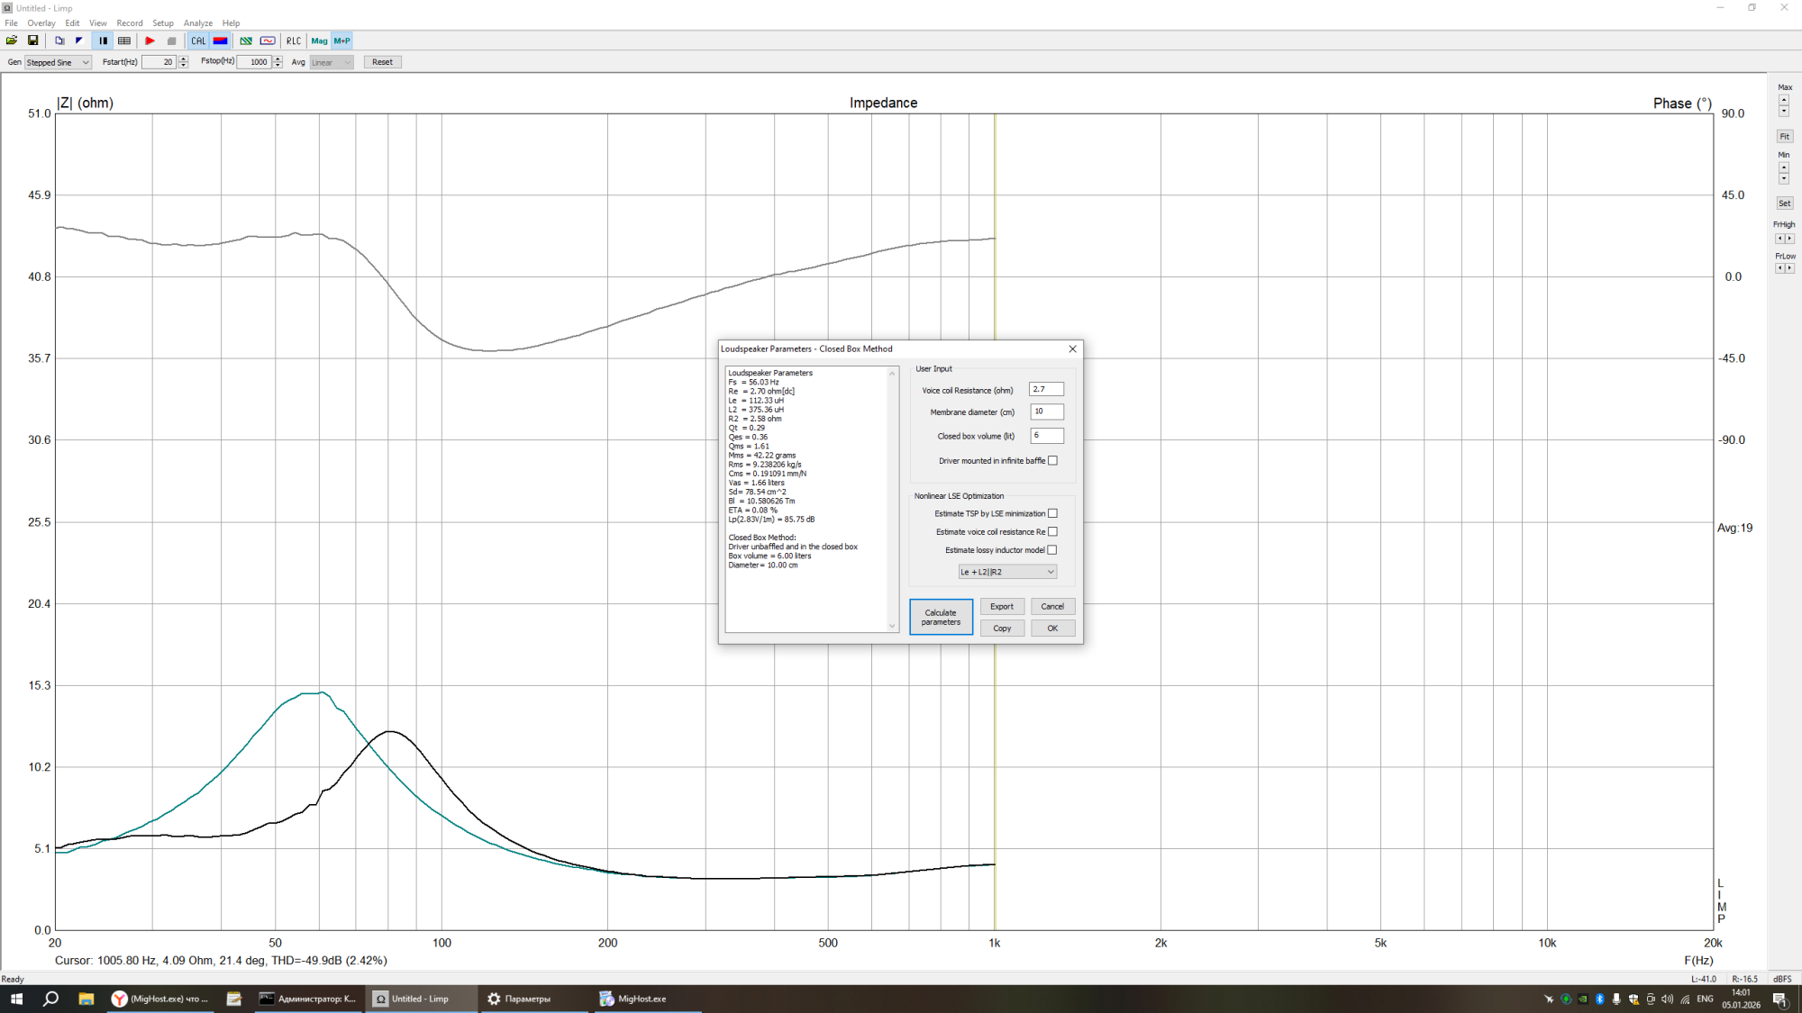
Task: Start measurement with red play icon
Action: [x=150, y=41]
